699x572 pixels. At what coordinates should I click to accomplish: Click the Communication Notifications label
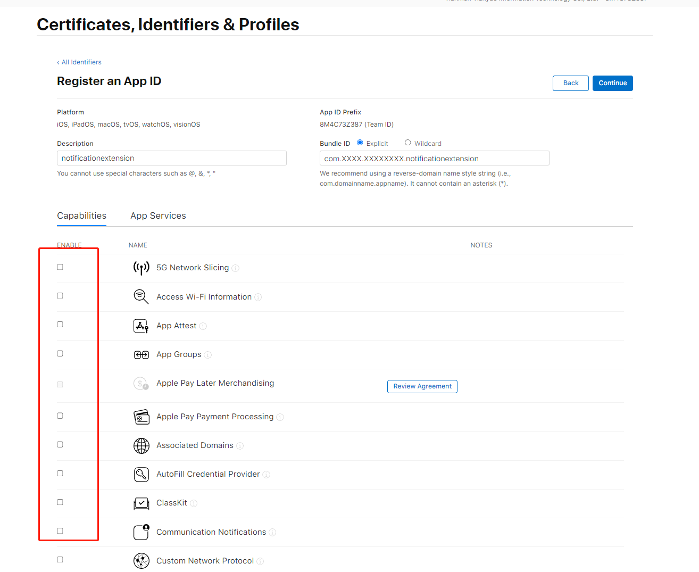pos(211,532)
